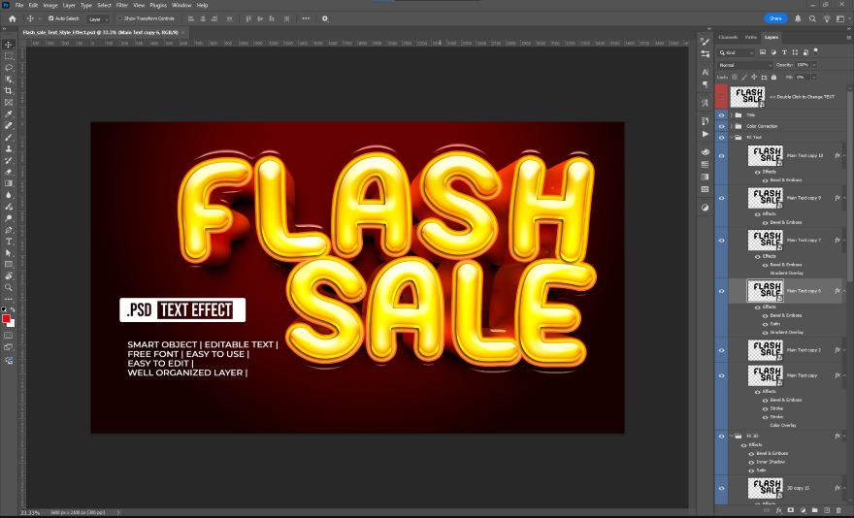Screen dimensions: 854x518
Task: Open the Plugins menu
Action: click(x=158, y=5)
